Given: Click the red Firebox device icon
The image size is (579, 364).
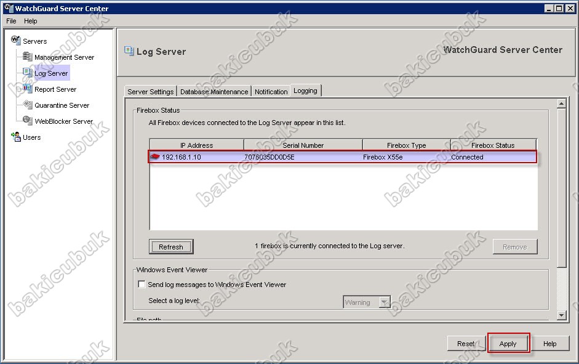Looking at the screenshot, I should 155,156.
